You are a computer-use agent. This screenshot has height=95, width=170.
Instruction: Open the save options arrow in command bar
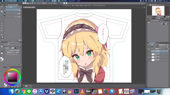[x=34, y=3]
